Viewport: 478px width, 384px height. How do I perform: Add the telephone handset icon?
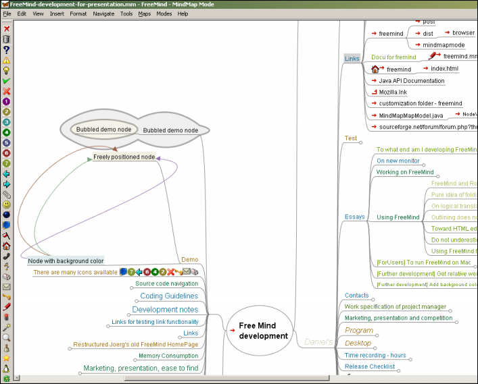pos(6,256)
